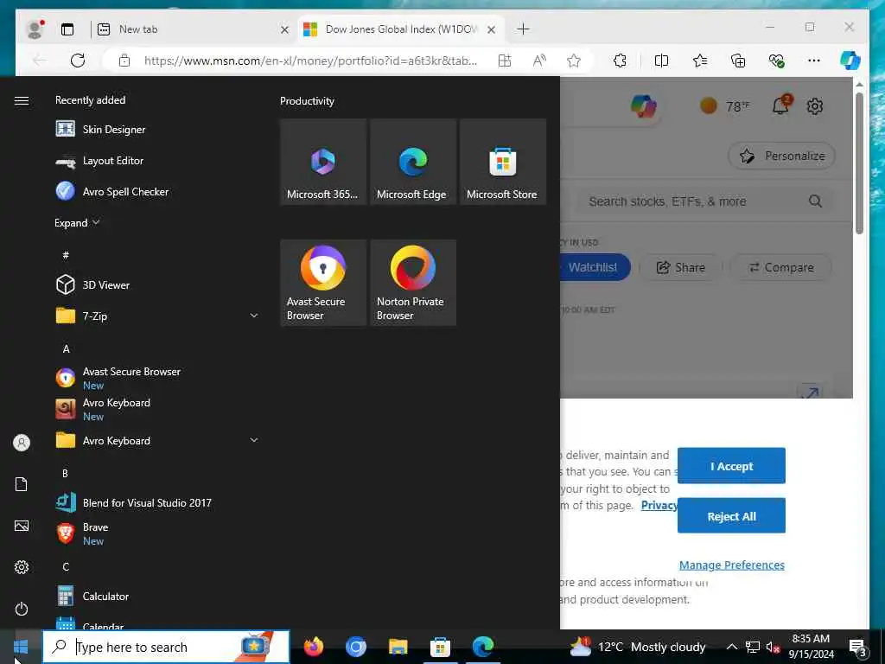Open the notification center icon
This screenshot has height=664, width=885.
coord(858,647)
